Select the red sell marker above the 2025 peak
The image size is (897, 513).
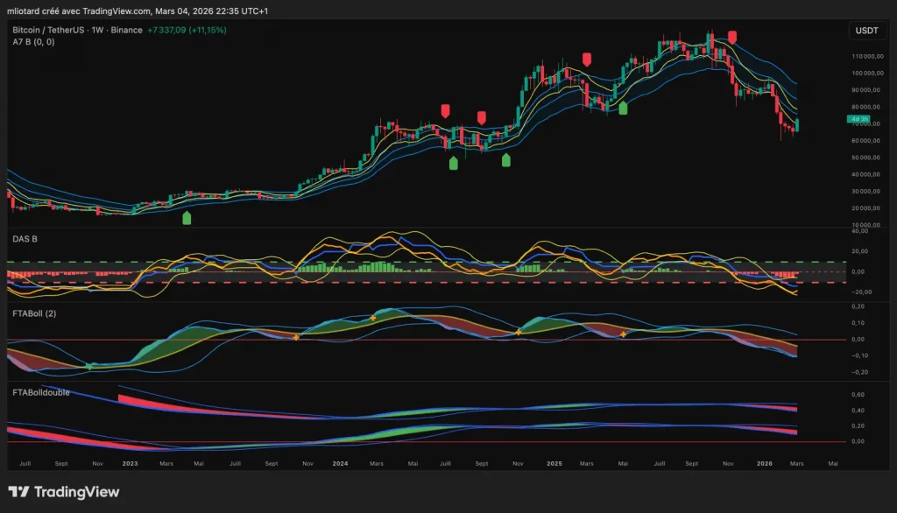point(732,38)
